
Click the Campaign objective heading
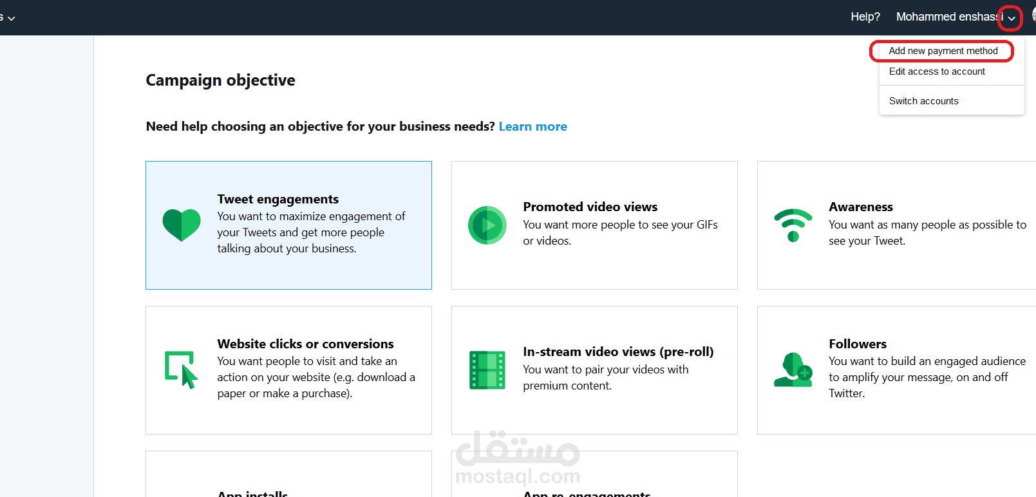pyautogui.click(x=220, y=80)
